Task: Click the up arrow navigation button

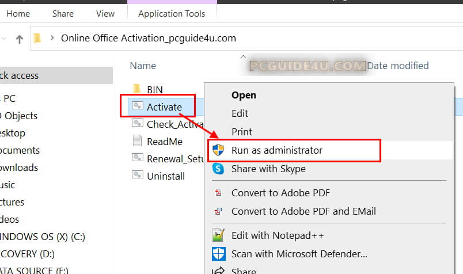Action: coord(20,39)
